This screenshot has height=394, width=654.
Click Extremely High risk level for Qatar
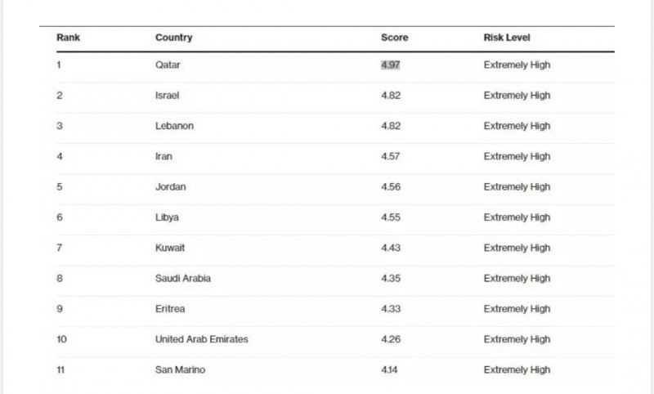coord(517,65)
